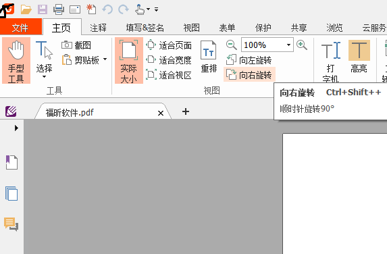Open the 剪贴板 clipboard dropdown arrow
387x254 pixels.
coord(105,59)
